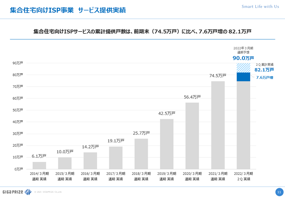Click the 2018/3月期 bar labeled 25.7万戸
Viewport: 285px width, 197px height.
pos(141,154)
